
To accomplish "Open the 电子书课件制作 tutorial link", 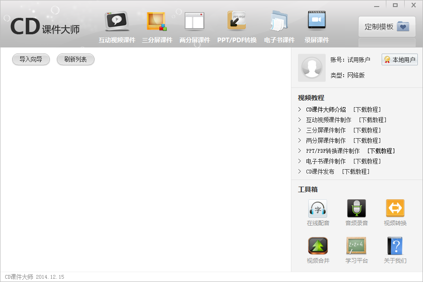I will (326, 161).
